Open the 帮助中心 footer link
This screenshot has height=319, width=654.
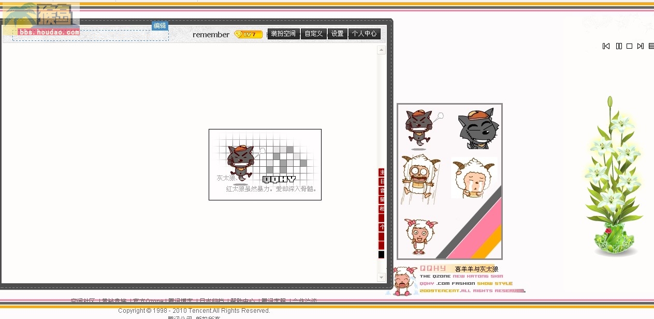tap(242, 301)
